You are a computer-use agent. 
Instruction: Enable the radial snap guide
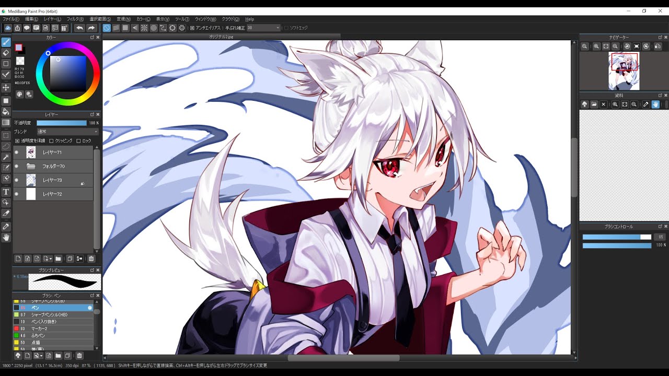[144, 28]
